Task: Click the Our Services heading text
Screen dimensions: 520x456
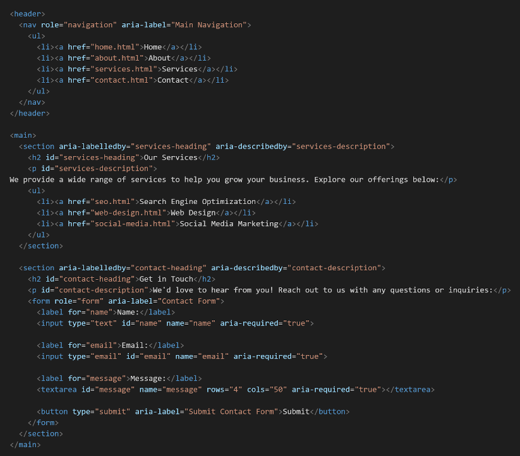Action: (171, 157)
